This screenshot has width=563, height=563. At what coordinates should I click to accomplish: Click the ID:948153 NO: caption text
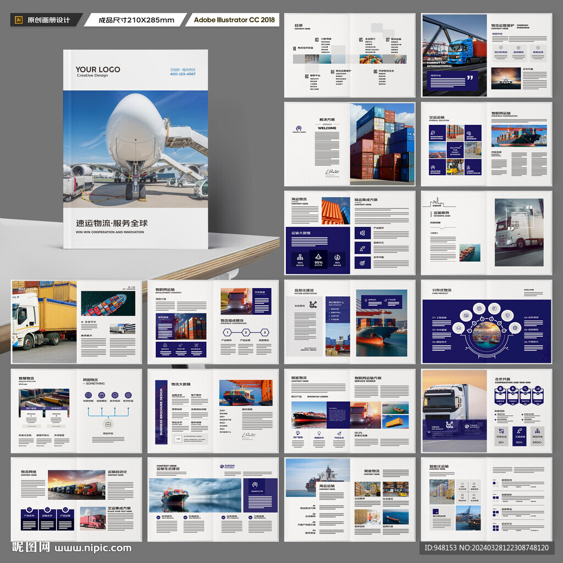487,548
